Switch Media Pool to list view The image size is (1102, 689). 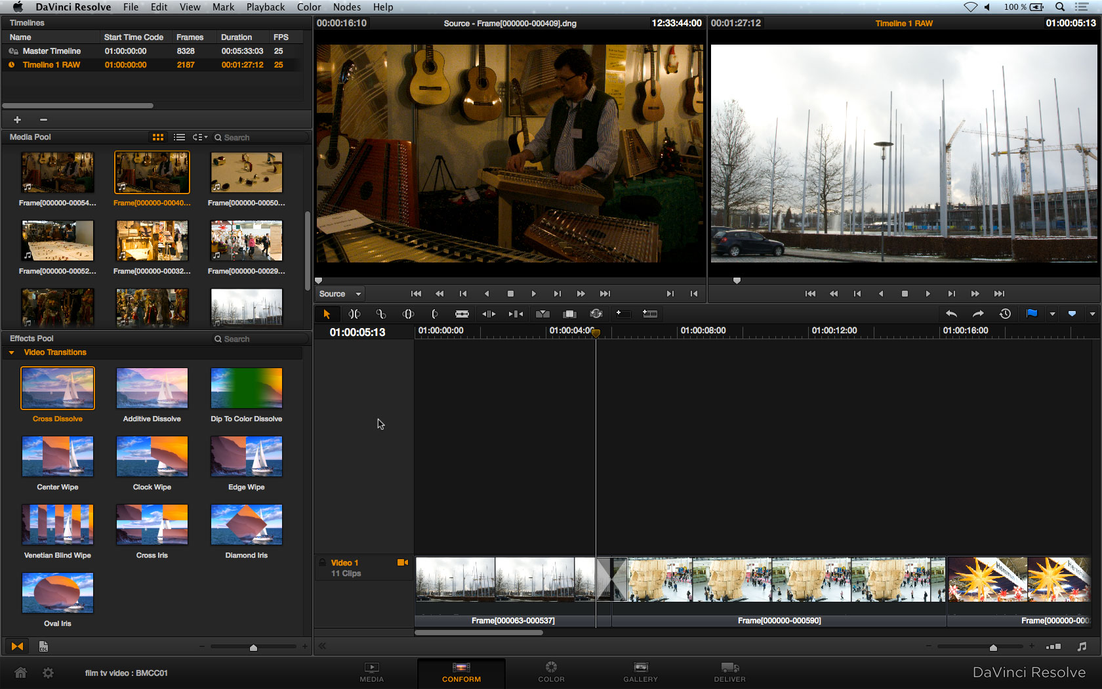tap(179, 137)
